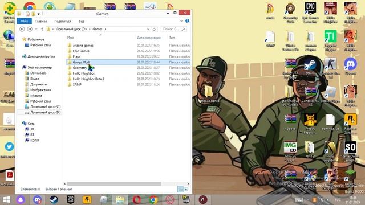365x205 pixels.
Task: Select Рабочий стол under Избранное
Action: (40, 45)
